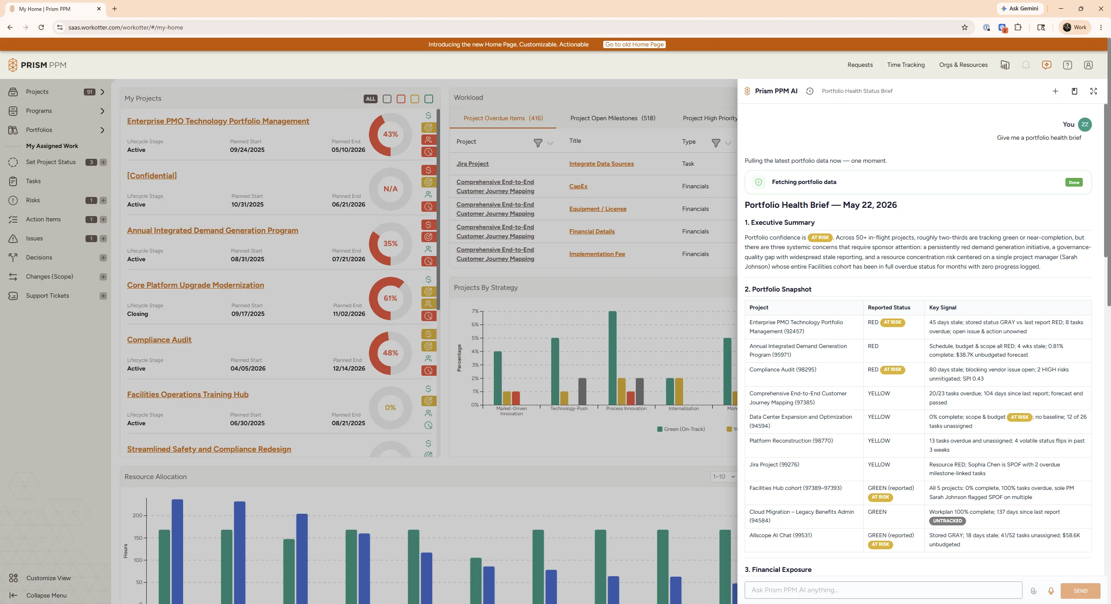Open the reports chart icon in header
This screenshot has width=1111, height=604.
click(x=1005, y=65)
